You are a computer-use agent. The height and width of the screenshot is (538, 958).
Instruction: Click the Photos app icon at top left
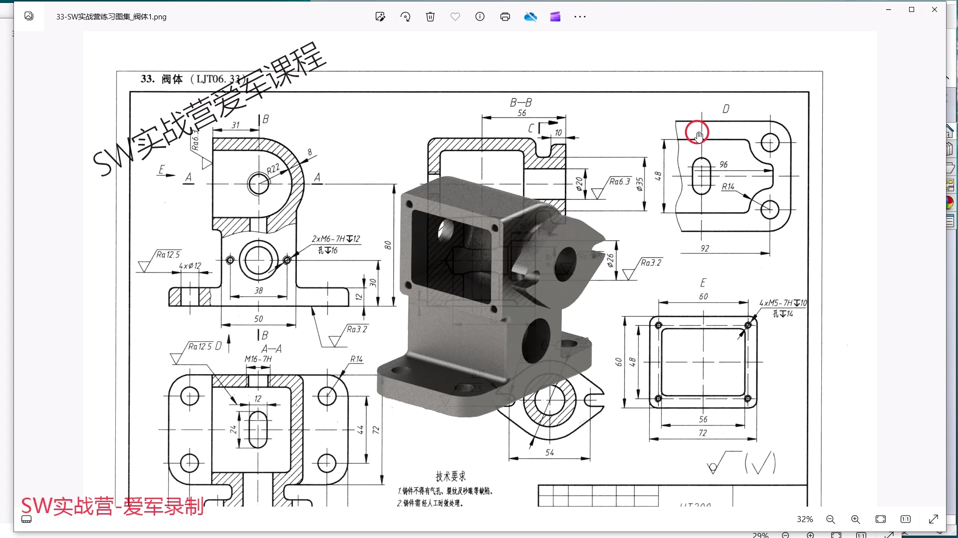click(x=29, y=16)
